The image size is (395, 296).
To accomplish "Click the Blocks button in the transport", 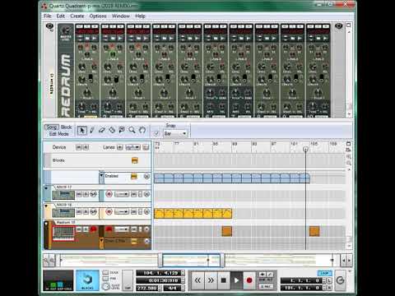I will pyautogui.click(x=87, y=280).
